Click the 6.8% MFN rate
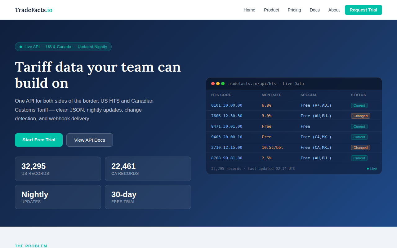The height and width of the screenshot is (248, 397). pos(266,105)
